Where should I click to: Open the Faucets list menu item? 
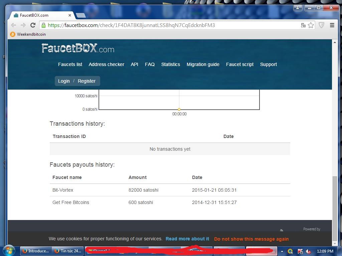70,64
